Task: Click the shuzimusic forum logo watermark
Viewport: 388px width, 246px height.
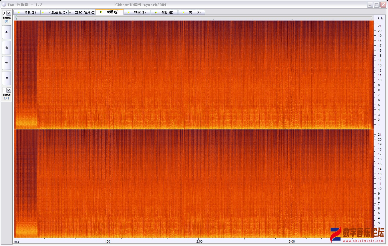Action: pos(357,235)
